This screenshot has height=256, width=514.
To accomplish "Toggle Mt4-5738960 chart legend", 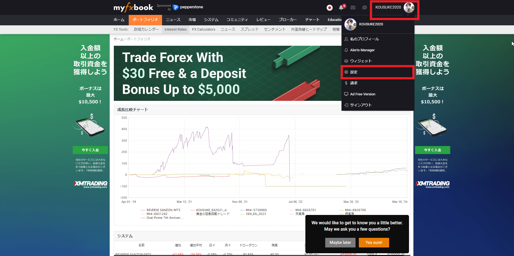I will coord(254,210).
